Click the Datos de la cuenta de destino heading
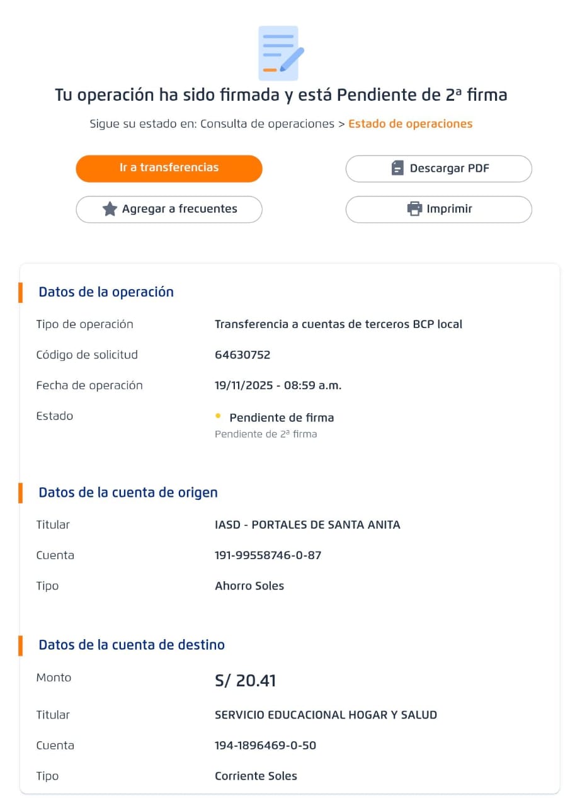The width and height of the screenshot is (575, 806). 132,645
